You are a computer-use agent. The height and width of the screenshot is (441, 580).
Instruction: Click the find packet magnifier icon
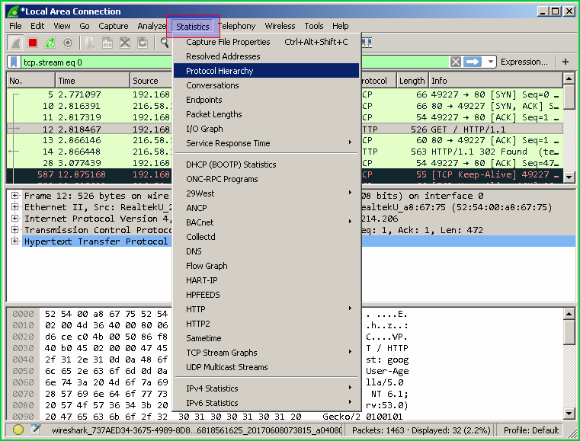(165, 43)
